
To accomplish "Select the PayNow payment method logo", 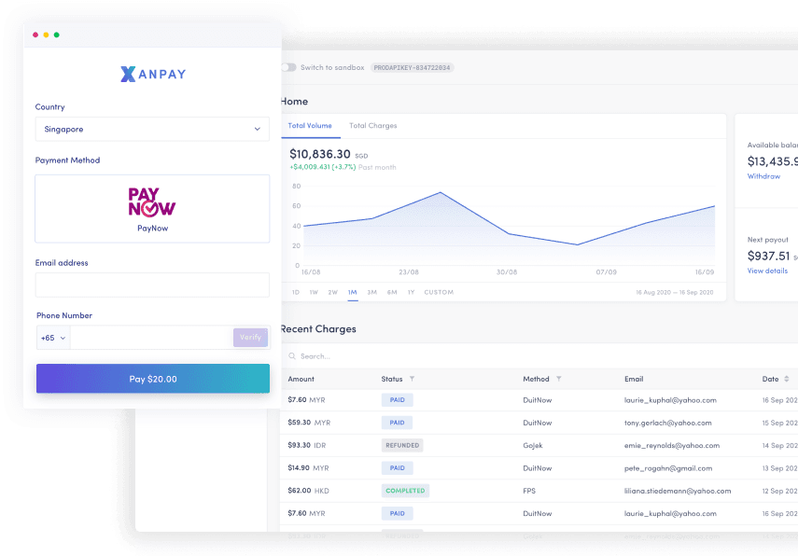I will [x=152, y=202].
